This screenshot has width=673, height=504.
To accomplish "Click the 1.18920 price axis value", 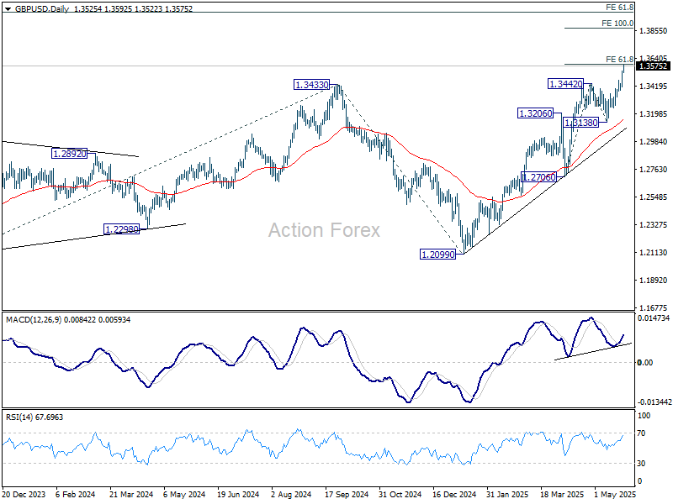I will [654, 281].
